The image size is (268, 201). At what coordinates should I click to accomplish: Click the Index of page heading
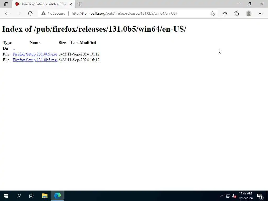(94, 29)
